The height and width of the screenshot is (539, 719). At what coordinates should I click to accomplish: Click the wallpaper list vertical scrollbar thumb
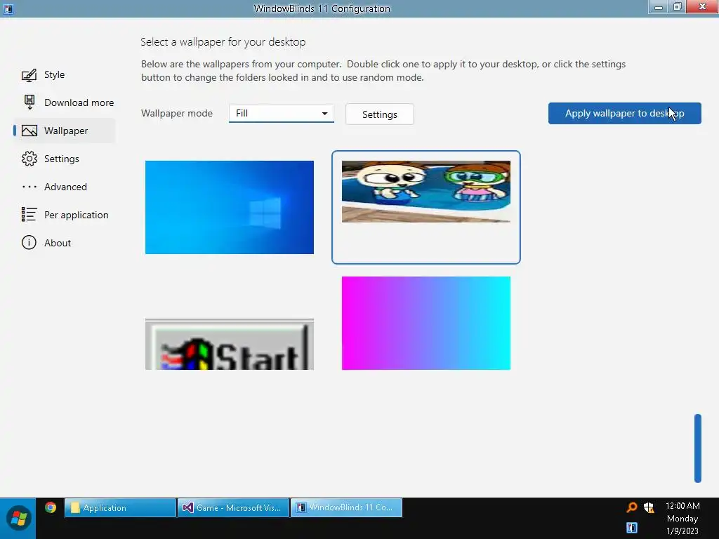click(x=697, y=448)
